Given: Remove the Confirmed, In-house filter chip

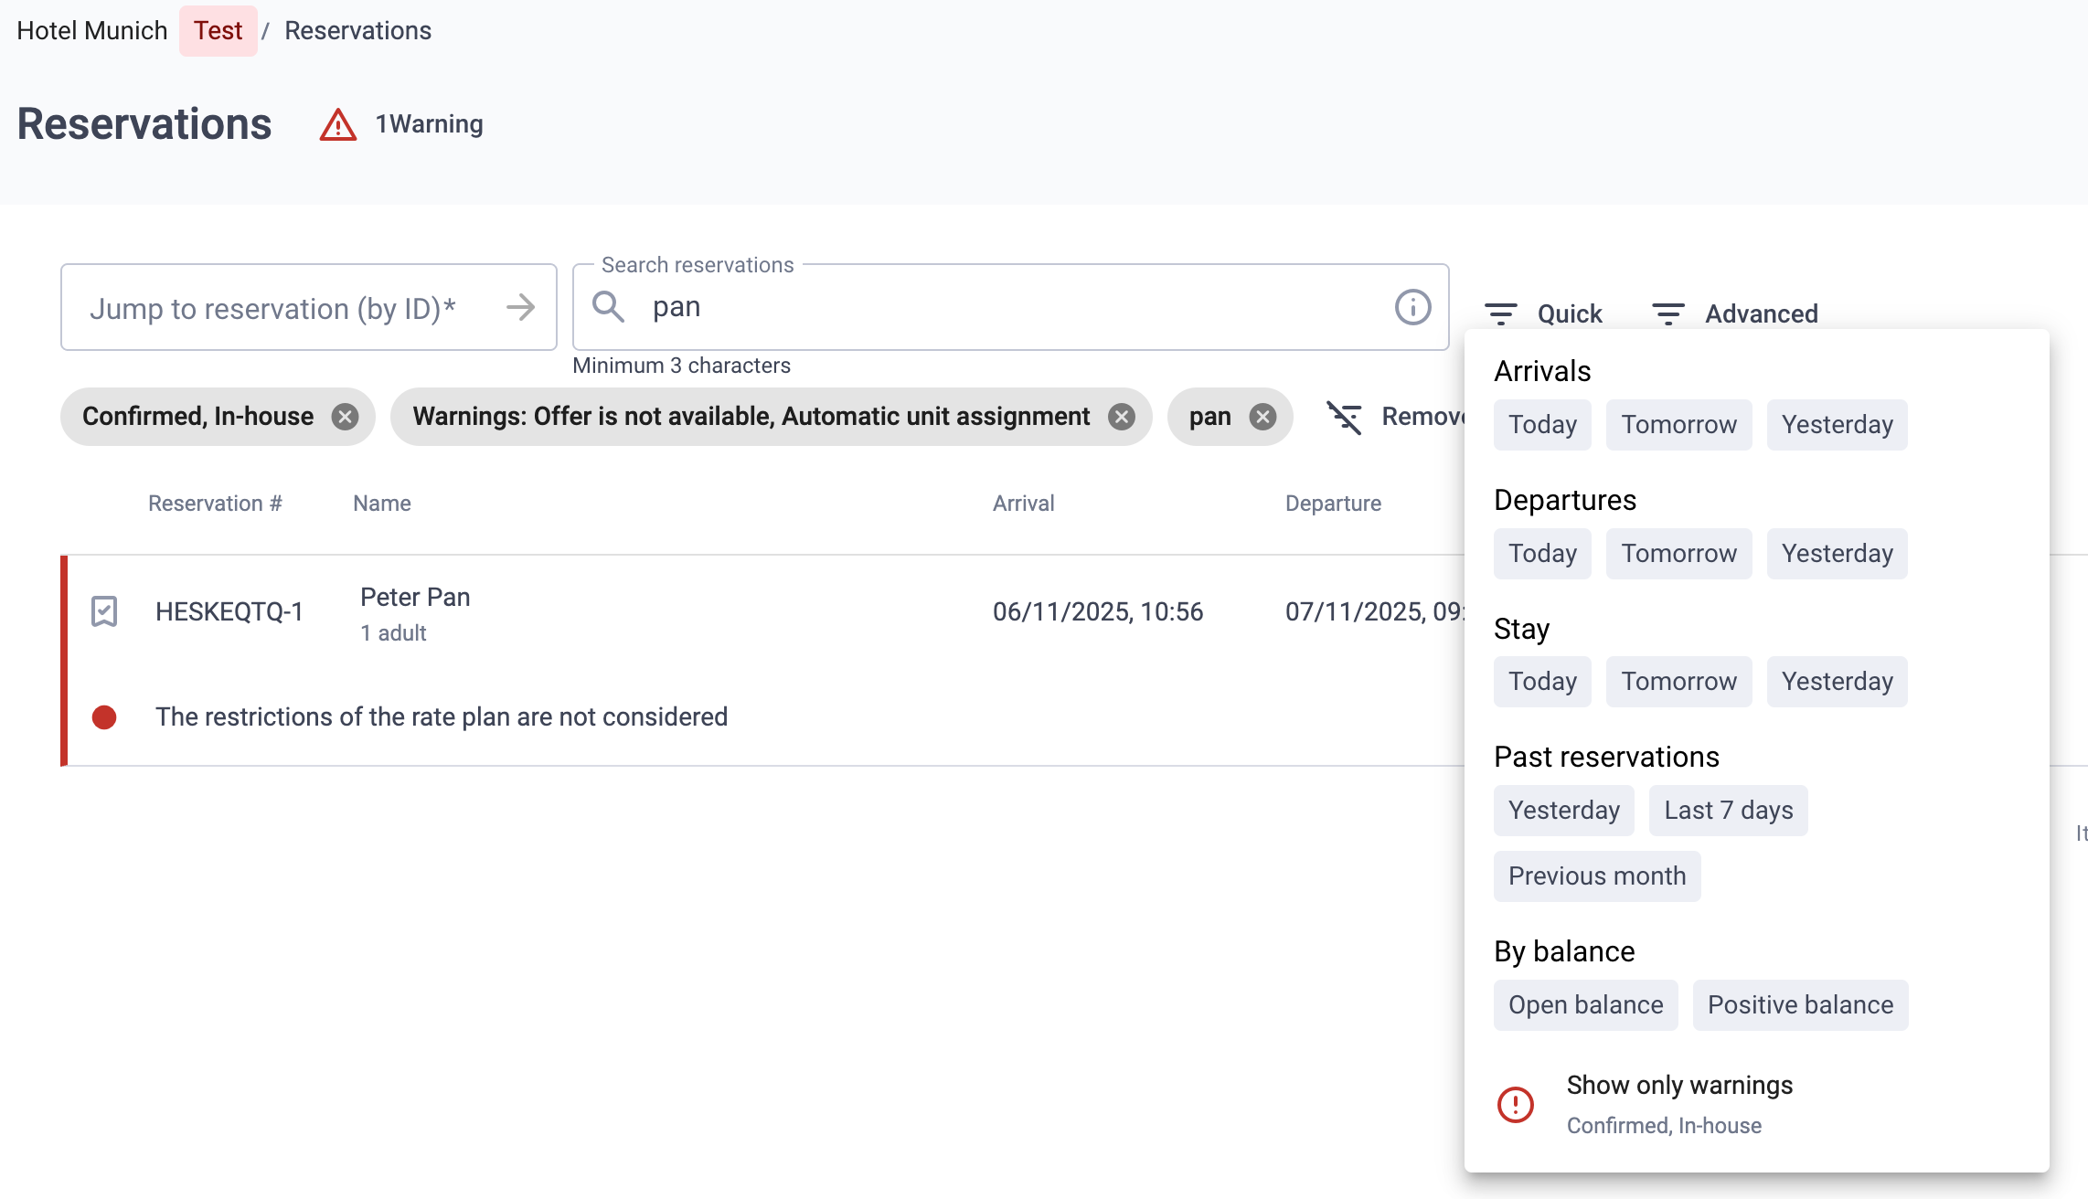Looking at the screenshot, I should tap(345, 417).
